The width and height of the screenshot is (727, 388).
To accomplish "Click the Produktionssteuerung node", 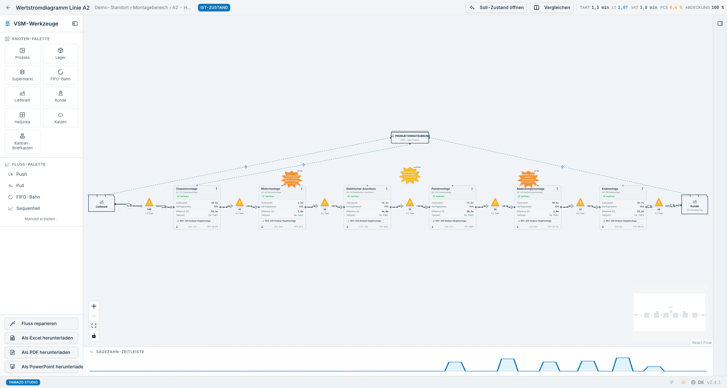I will 410,137.
